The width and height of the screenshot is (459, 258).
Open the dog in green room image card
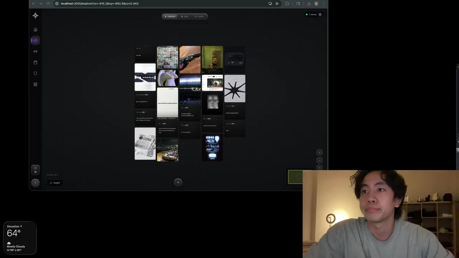click(x=212, y=60)
